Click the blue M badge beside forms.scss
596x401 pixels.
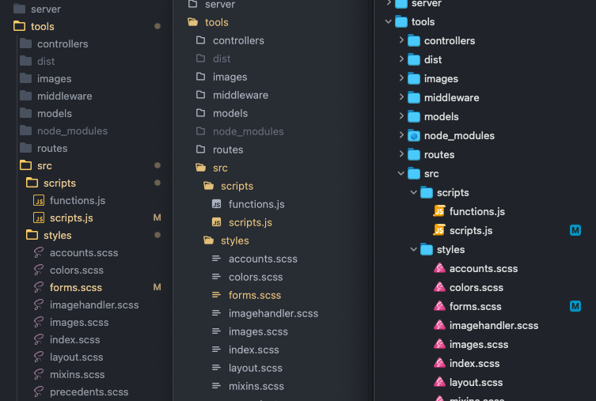[575, 306]
